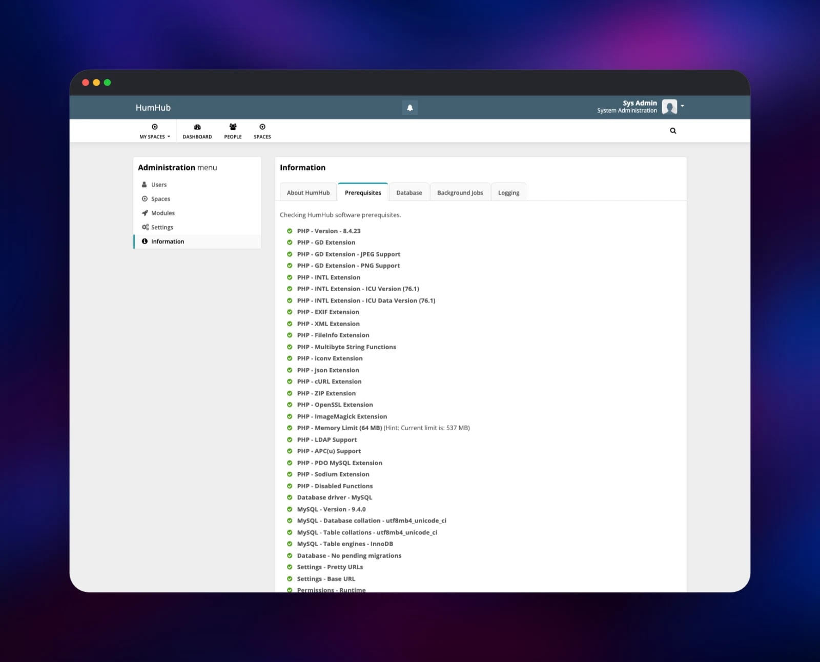This screenshot has width=820, height=662.
Task: Click 'PHP - INTL Extension - ICU Version (76.1)' text
Action: pos(358,289)
